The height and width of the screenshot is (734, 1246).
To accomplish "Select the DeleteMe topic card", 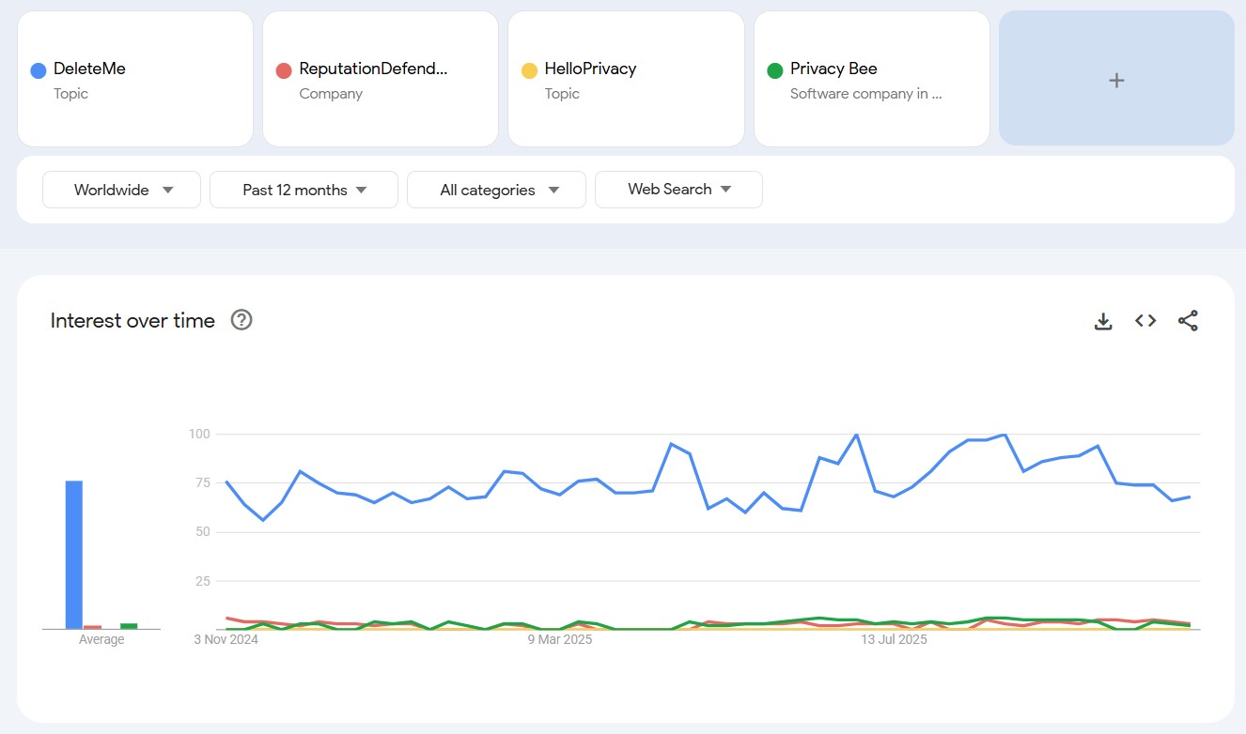I will pyautogui.click(x=134, y=79).
